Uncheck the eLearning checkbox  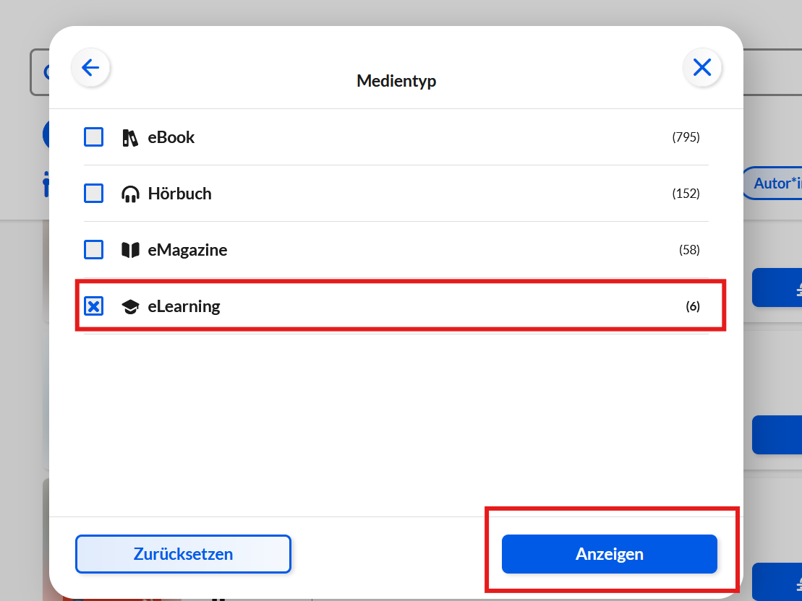tap(94, 306)
